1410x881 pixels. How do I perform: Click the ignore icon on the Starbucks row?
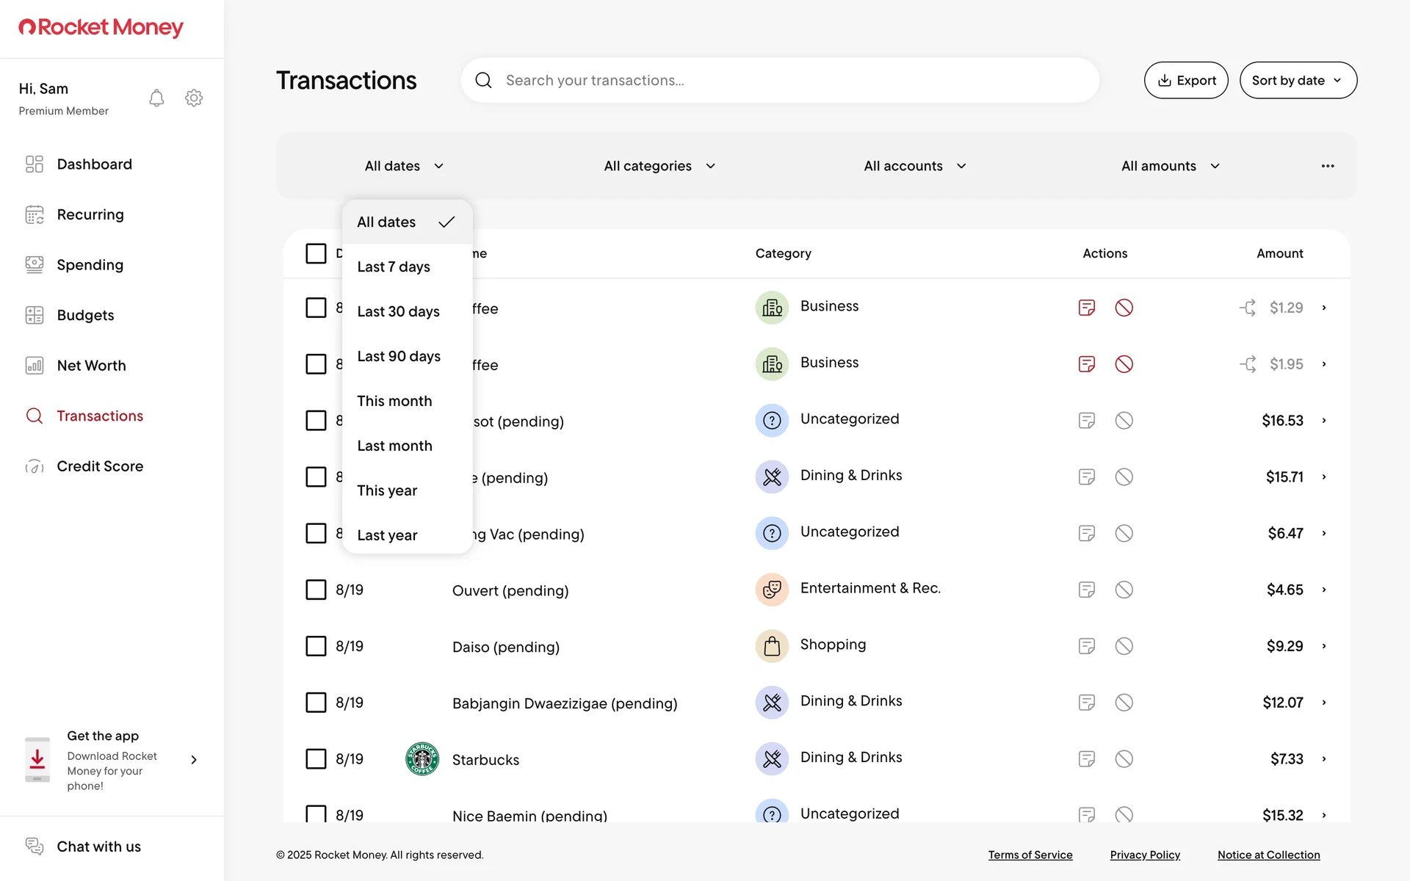(x=1124, y=758)
